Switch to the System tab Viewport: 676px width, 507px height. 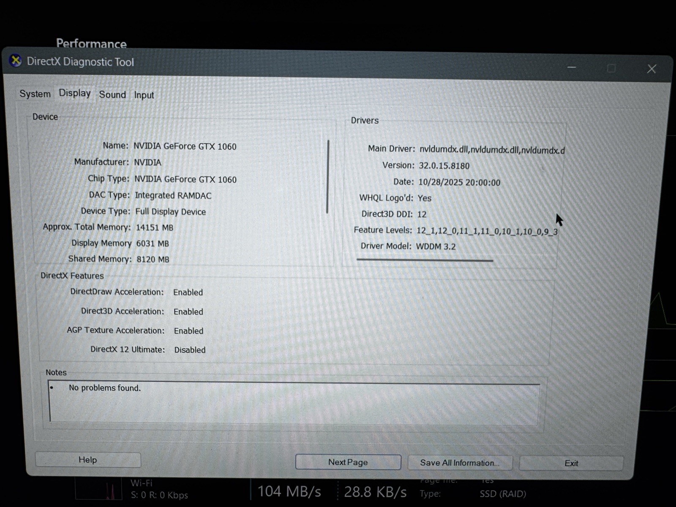pos(35,94)
